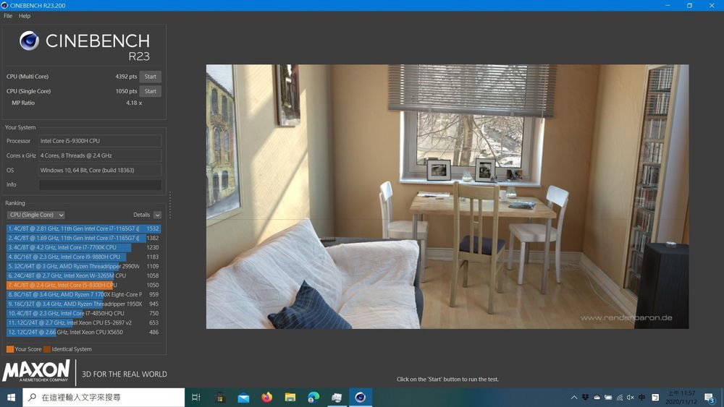Click the Maxon logo
The height and width of the screenshot is (407, 724).
click(36, 371)
